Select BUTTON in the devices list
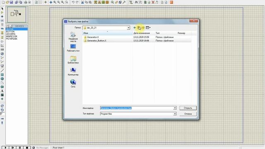This screenshot has width=265, height=149. pos(10,31)
